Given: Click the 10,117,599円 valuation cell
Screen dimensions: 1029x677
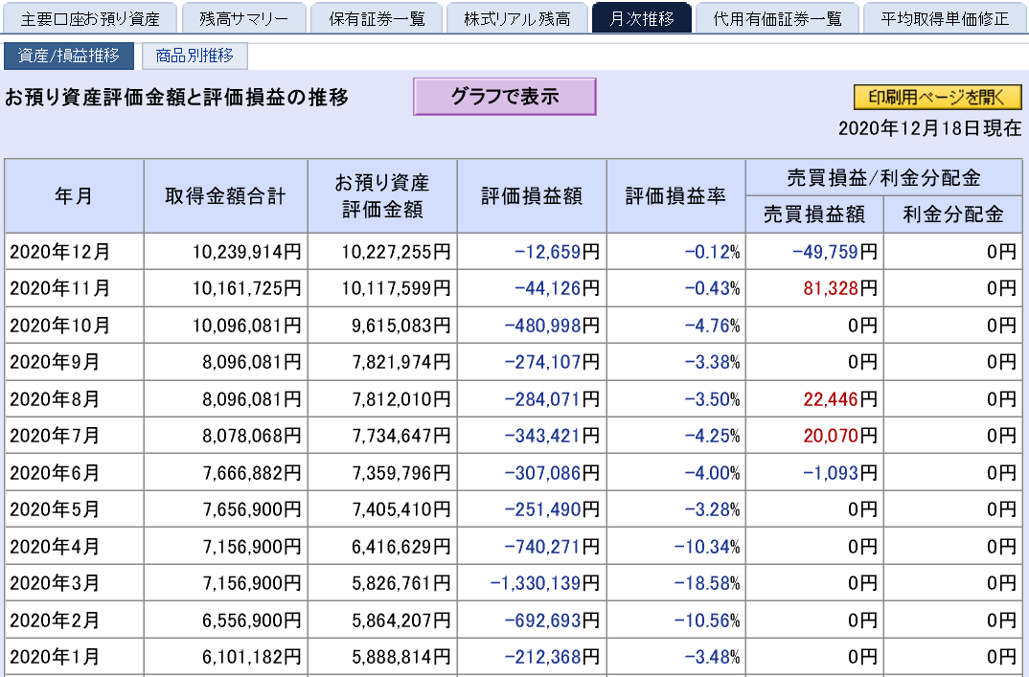Looking at the screenshot, I should [x=382, y=288].
